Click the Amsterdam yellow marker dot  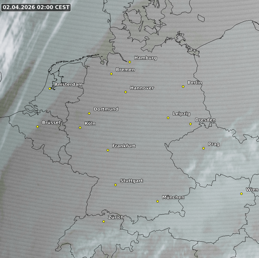coord(50,89)
